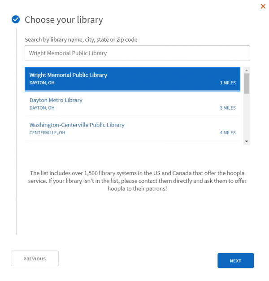This screenshot has height=281, width=269.
Task: Pick Washington-Centerville Public Library option
Action: 132,128
